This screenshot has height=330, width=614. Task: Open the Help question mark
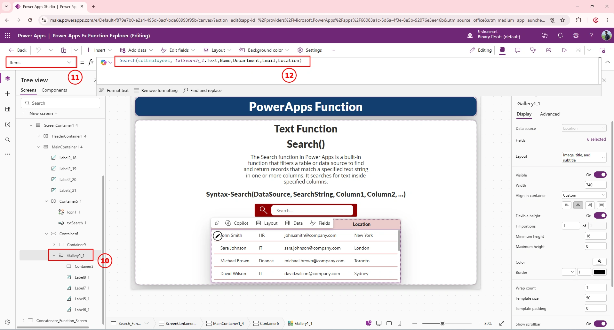coord(591,35)
